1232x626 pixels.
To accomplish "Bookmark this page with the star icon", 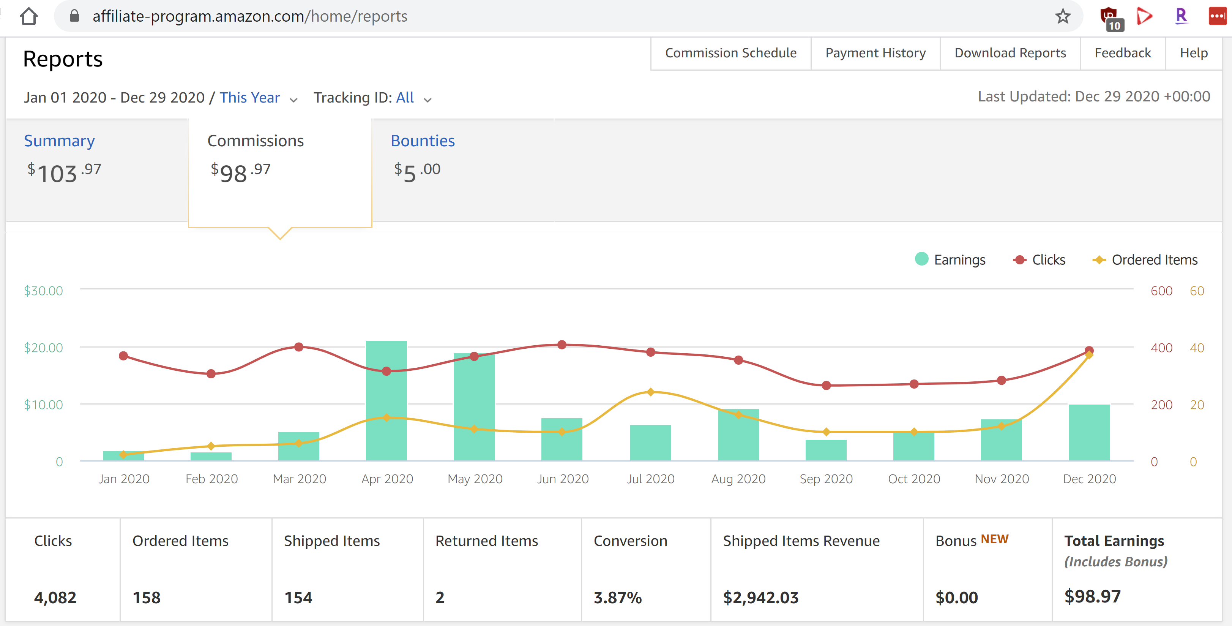I will [1062, 16].
